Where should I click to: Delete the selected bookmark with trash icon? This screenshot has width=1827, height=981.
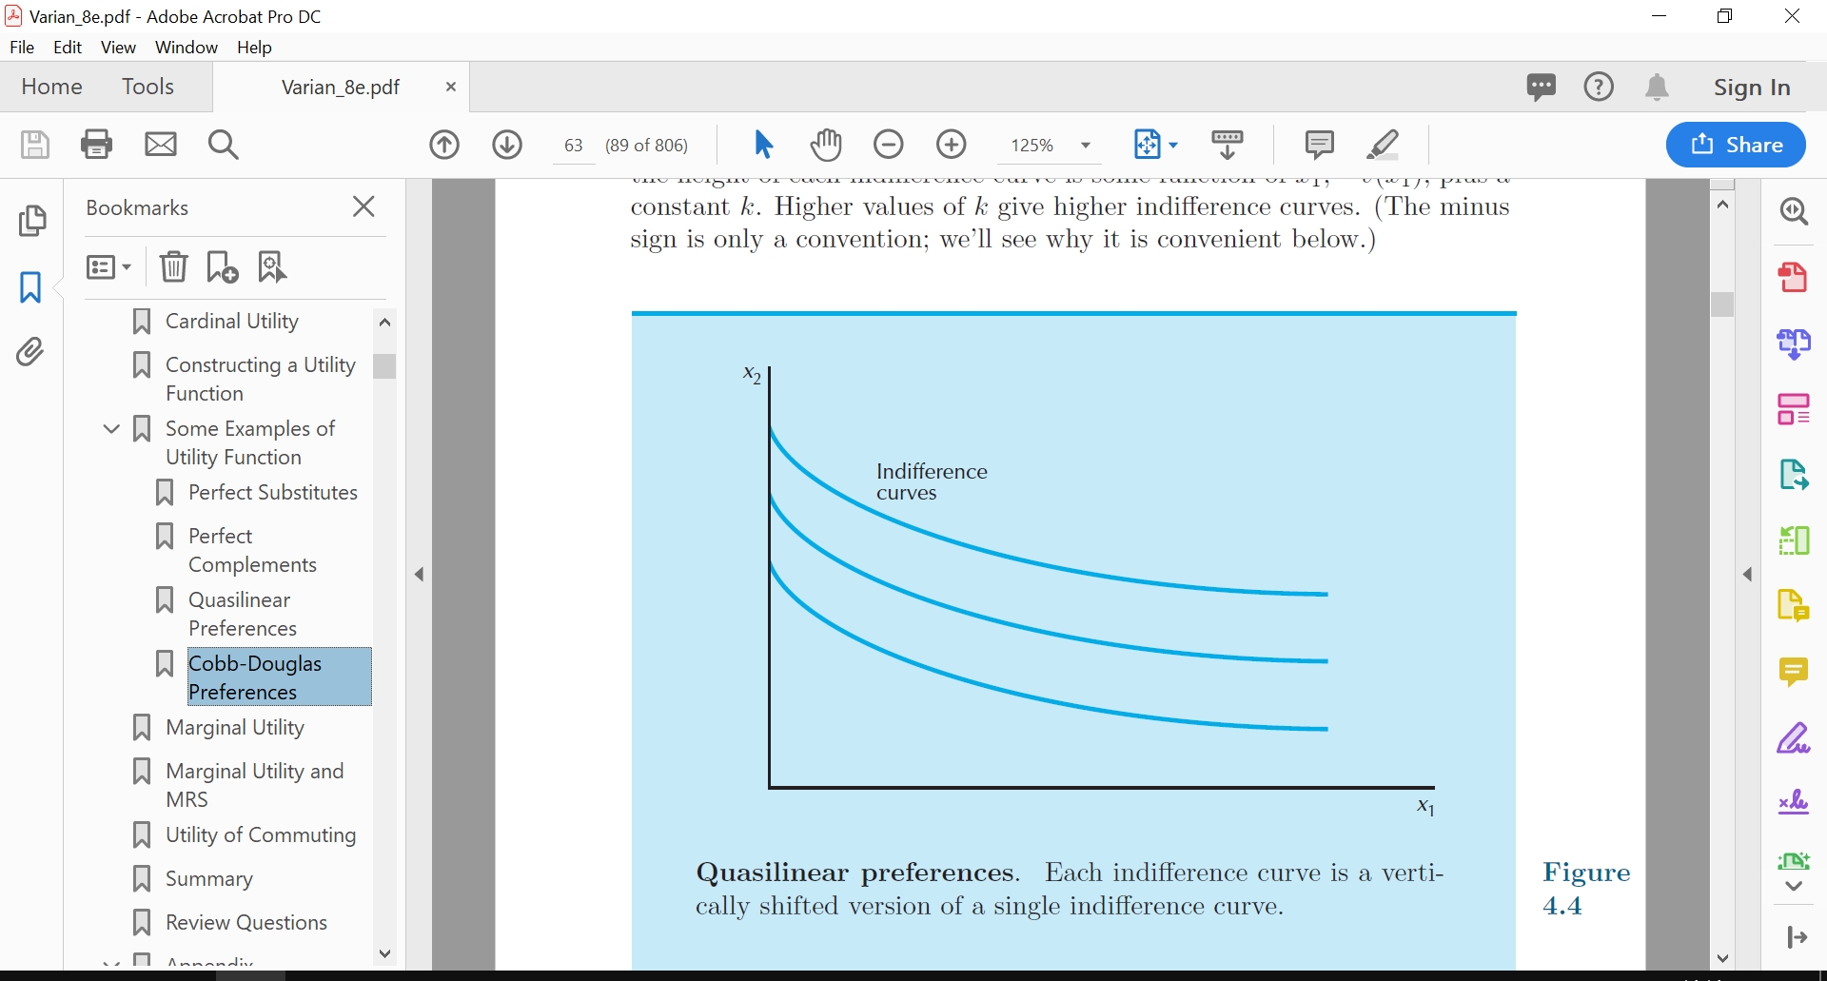point(174,267)
